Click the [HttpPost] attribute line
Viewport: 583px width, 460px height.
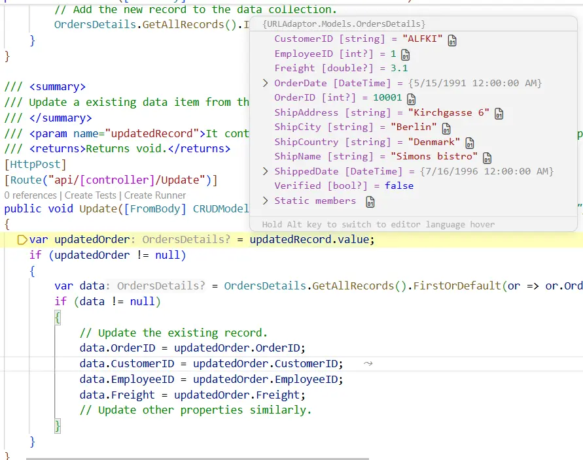(35, 164)
